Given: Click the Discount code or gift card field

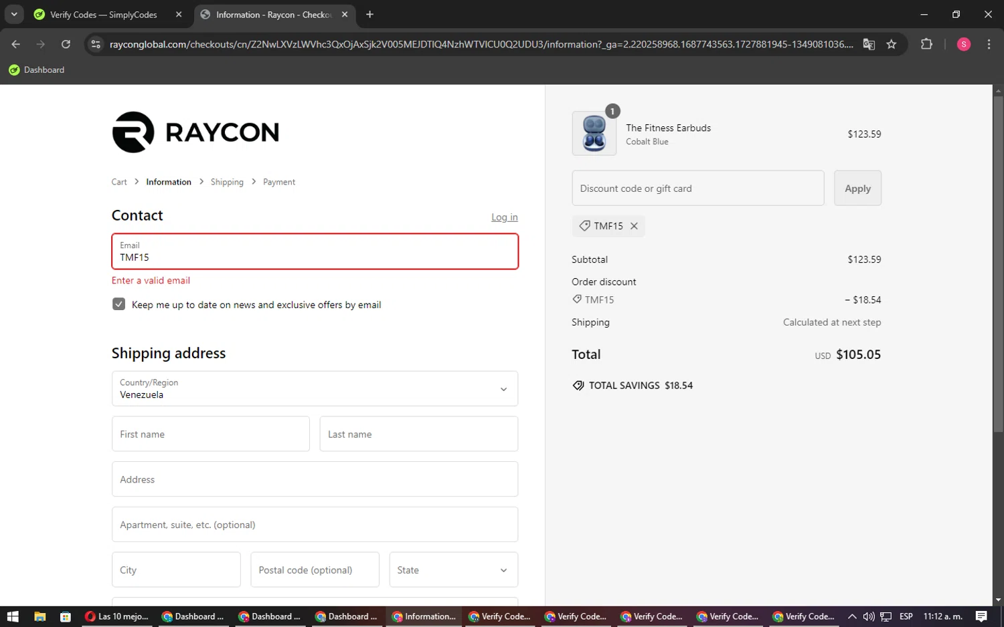Looking at the screenshot, I should (698, 188).
